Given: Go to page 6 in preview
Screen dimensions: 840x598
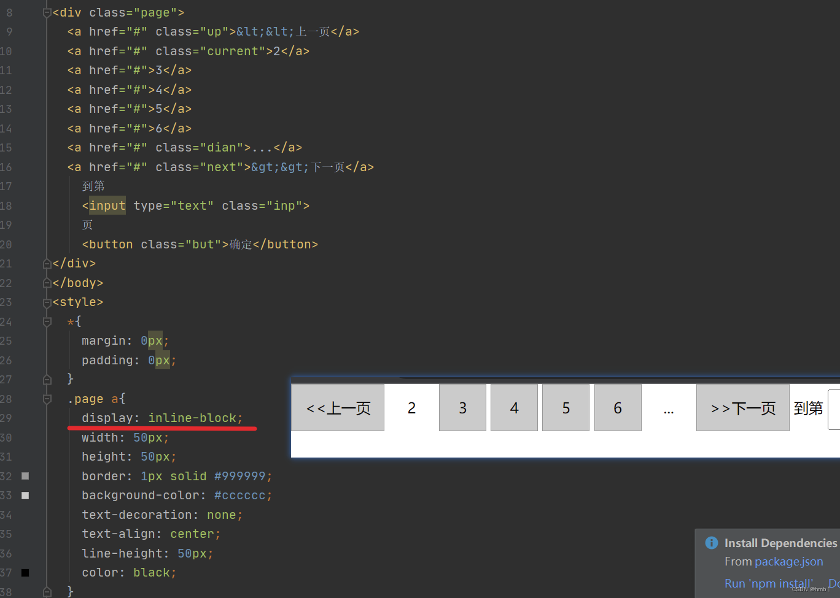Looking at the screenshot, I should (x=618, y=408).
